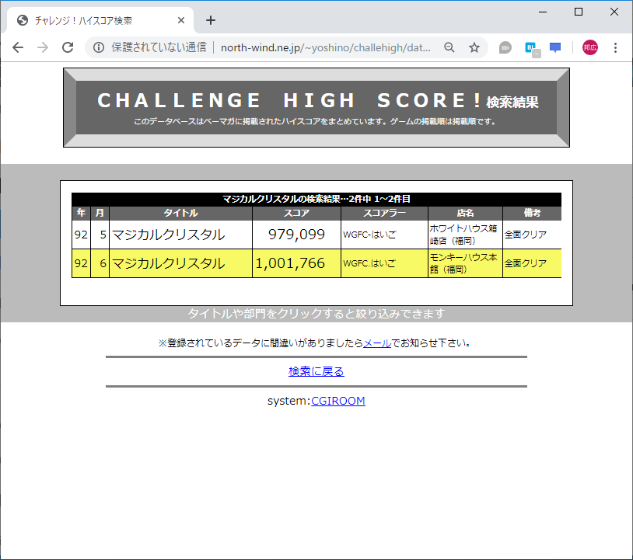Click the 邦広 profile avatar
The image size is (633, 560).
(x=589, y=47)
